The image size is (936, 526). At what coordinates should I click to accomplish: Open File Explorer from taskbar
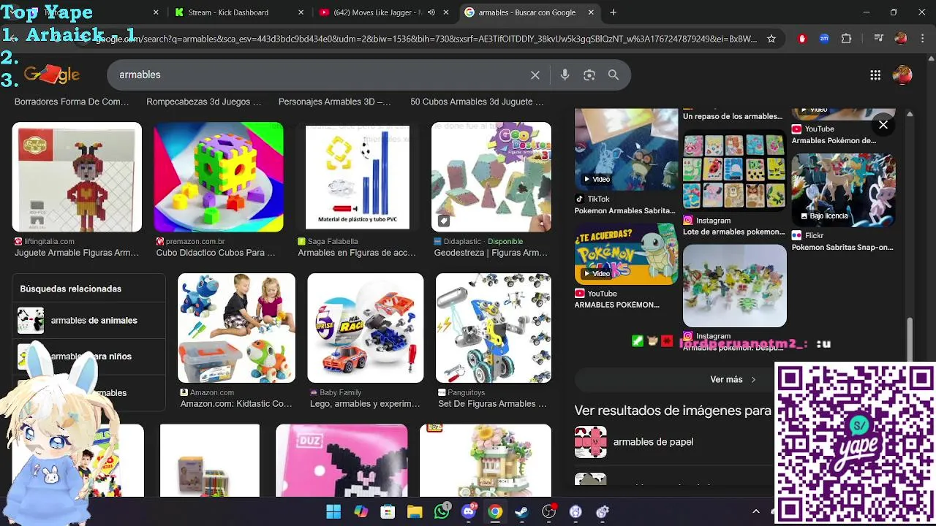point(415,511)
